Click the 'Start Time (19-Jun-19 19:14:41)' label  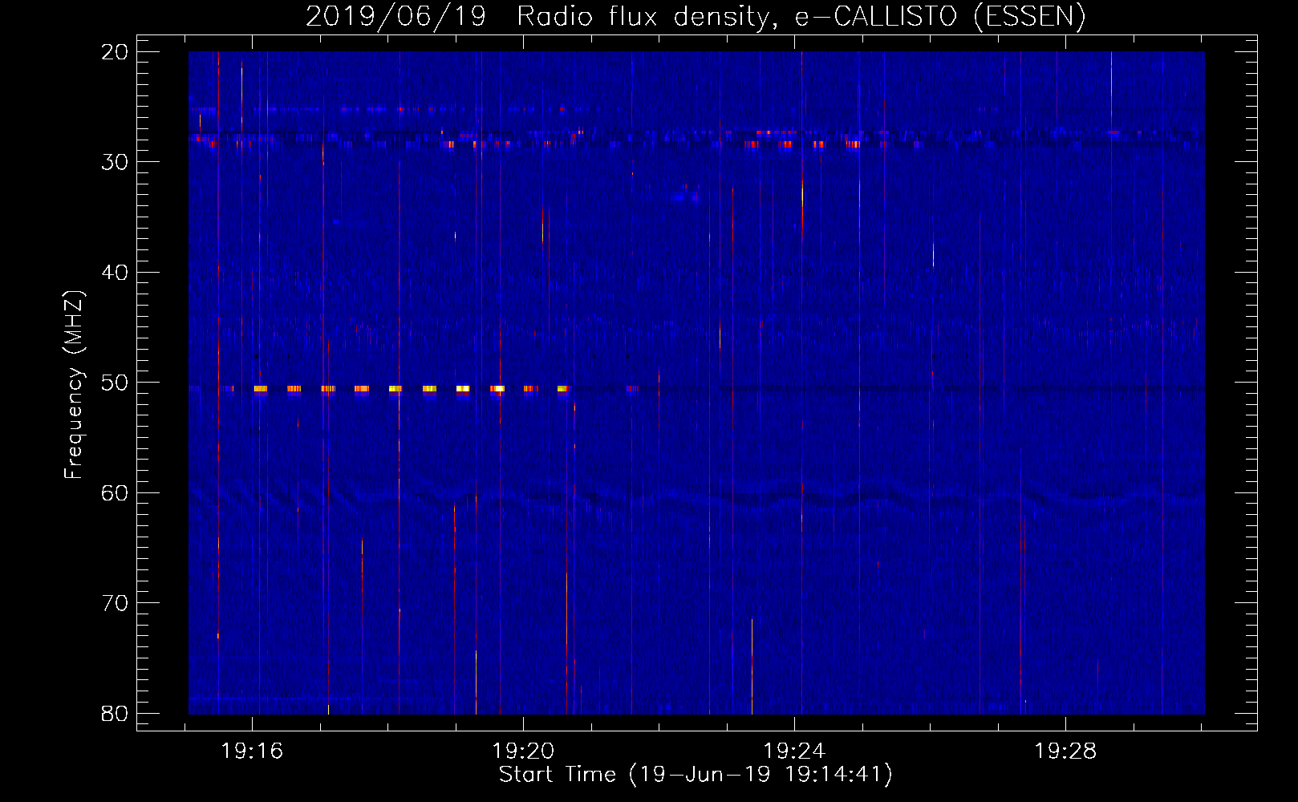click(696, 775)
